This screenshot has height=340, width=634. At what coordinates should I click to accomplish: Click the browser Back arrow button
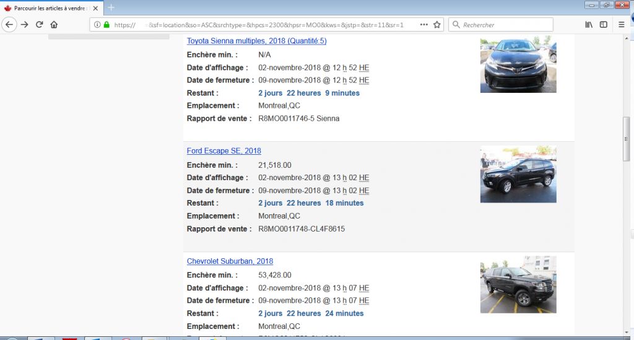9,25
